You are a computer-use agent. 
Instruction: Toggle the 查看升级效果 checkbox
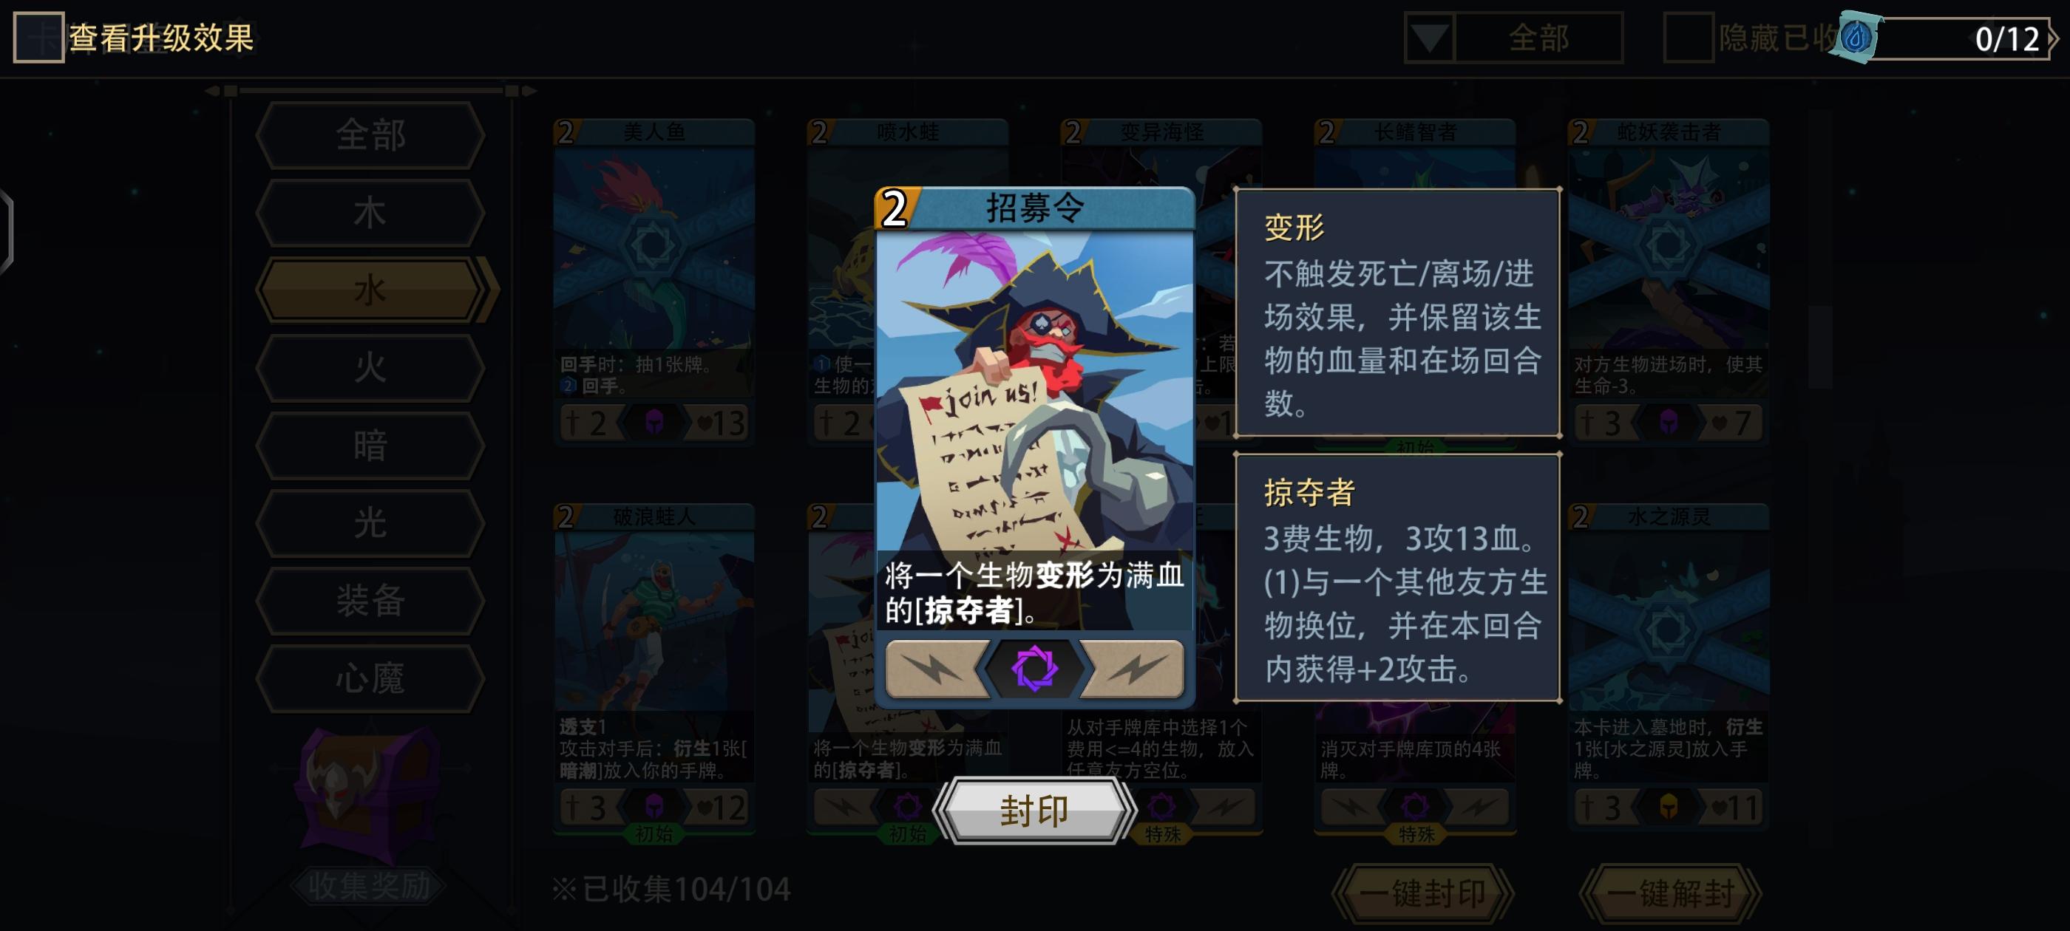tap(38, 37)
